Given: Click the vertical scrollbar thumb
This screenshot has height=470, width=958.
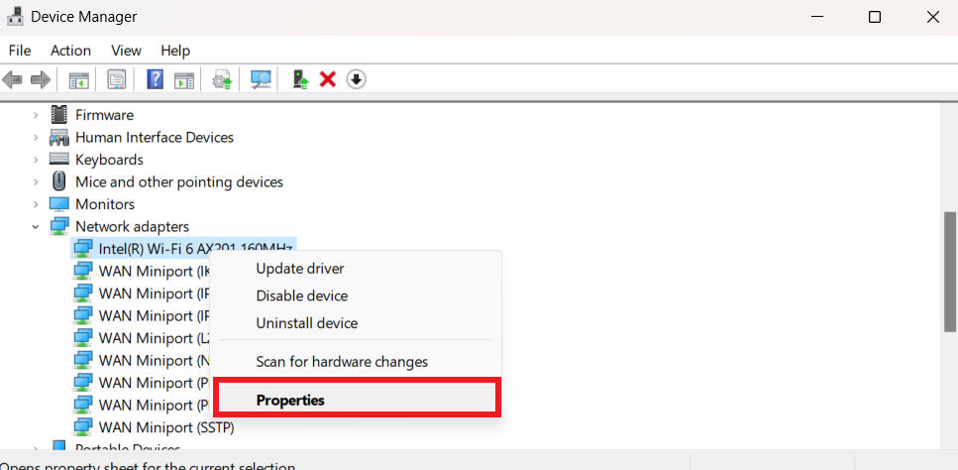Looking at the screenshot, I should click(x=950, y=272).
